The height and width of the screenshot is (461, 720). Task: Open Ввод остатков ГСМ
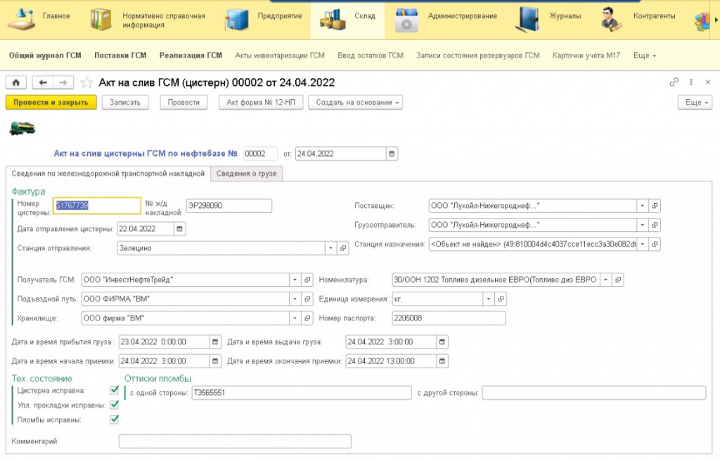tap(370, 56)
